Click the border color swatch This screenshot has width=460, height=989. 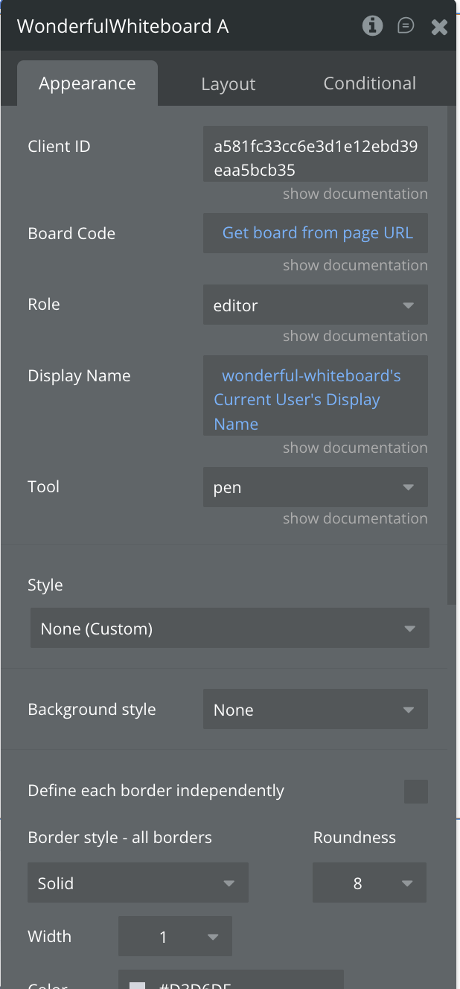(138, 984)
